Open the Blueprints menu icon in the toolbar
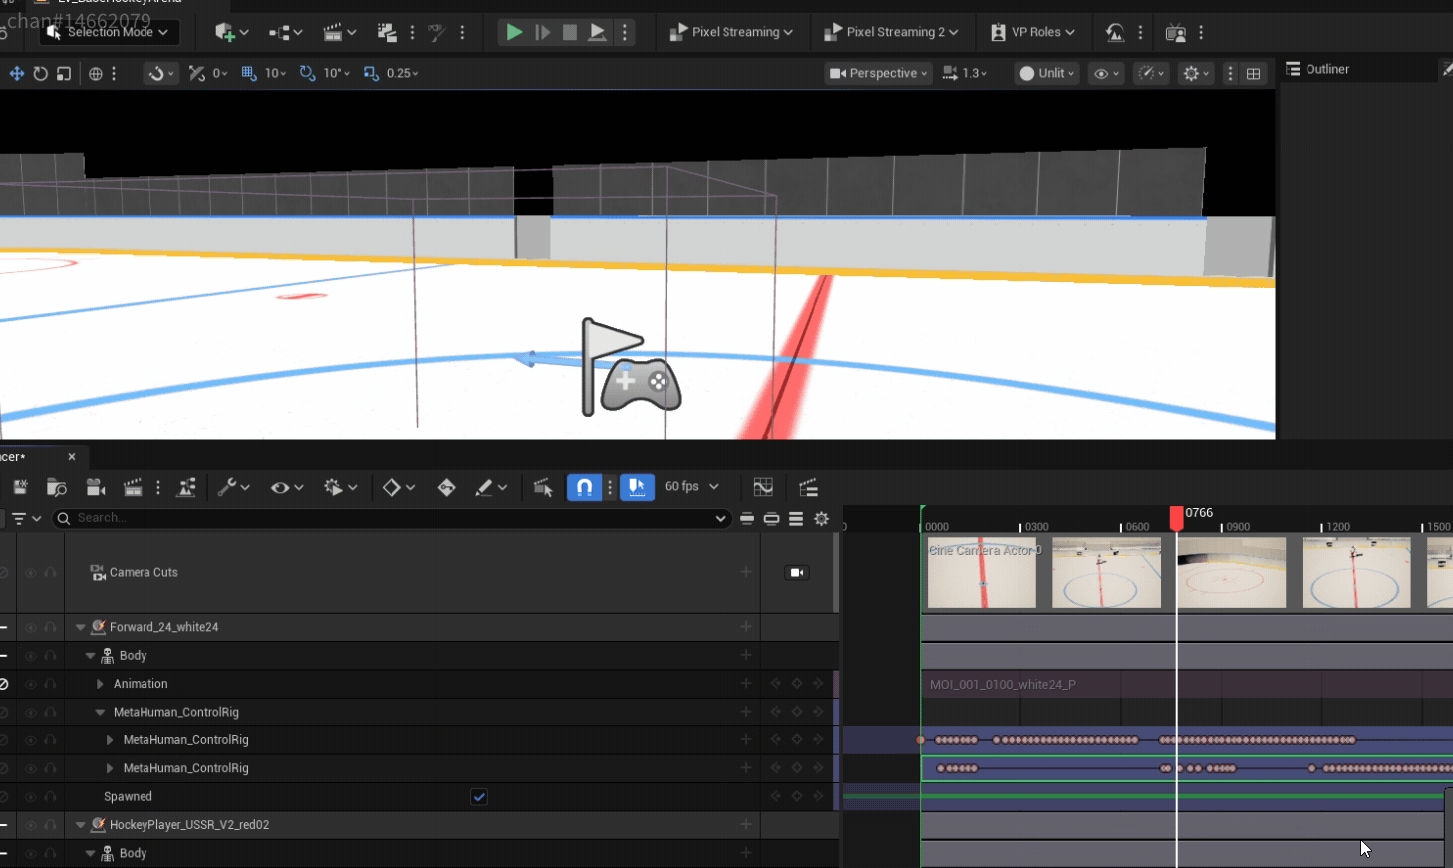This screenshot has height=868, width=1453. coord(285,32)
